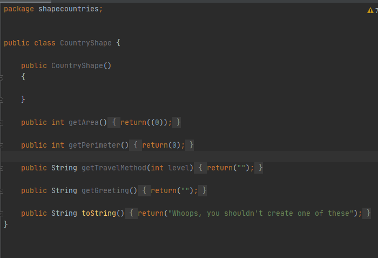Expand the folded getPerimeter method
This screenshot has width=378, height=258.
(2, 145)
